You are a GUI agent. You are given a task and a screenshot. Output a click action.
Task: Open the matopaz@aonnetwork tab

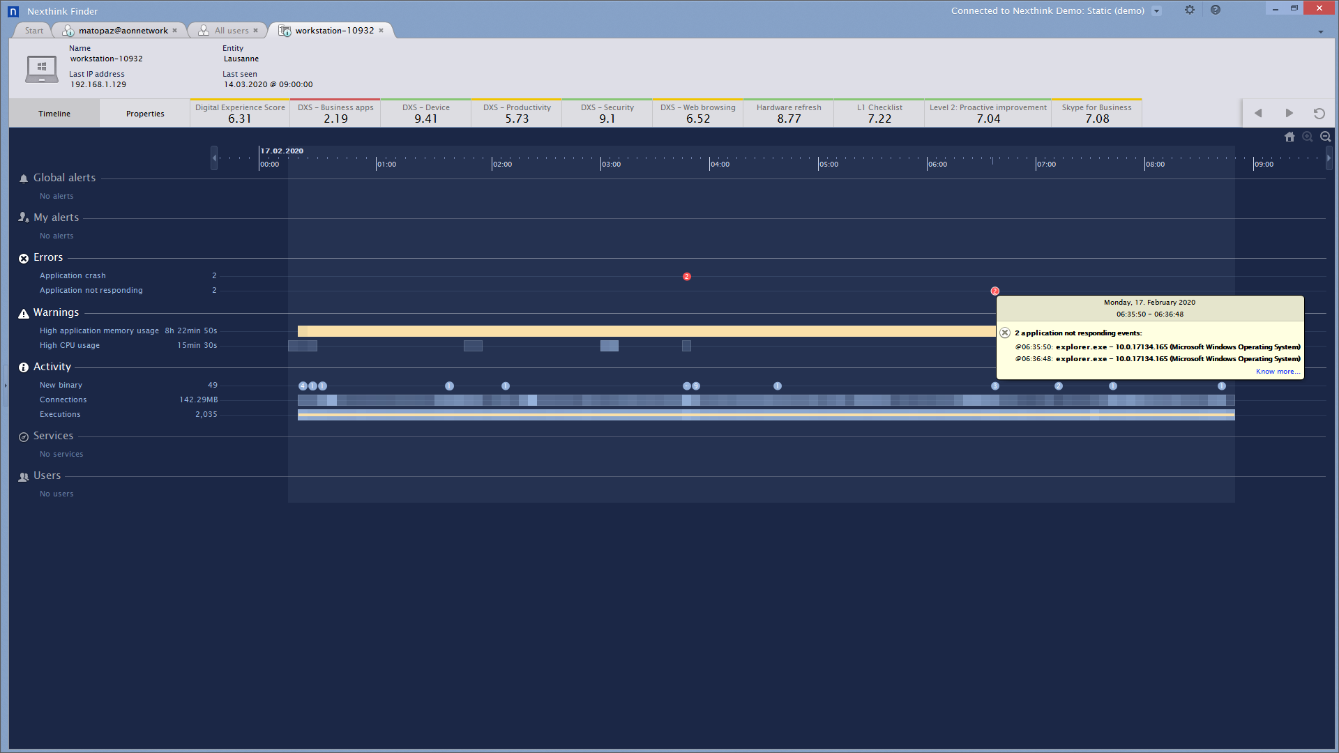point(123,31)
